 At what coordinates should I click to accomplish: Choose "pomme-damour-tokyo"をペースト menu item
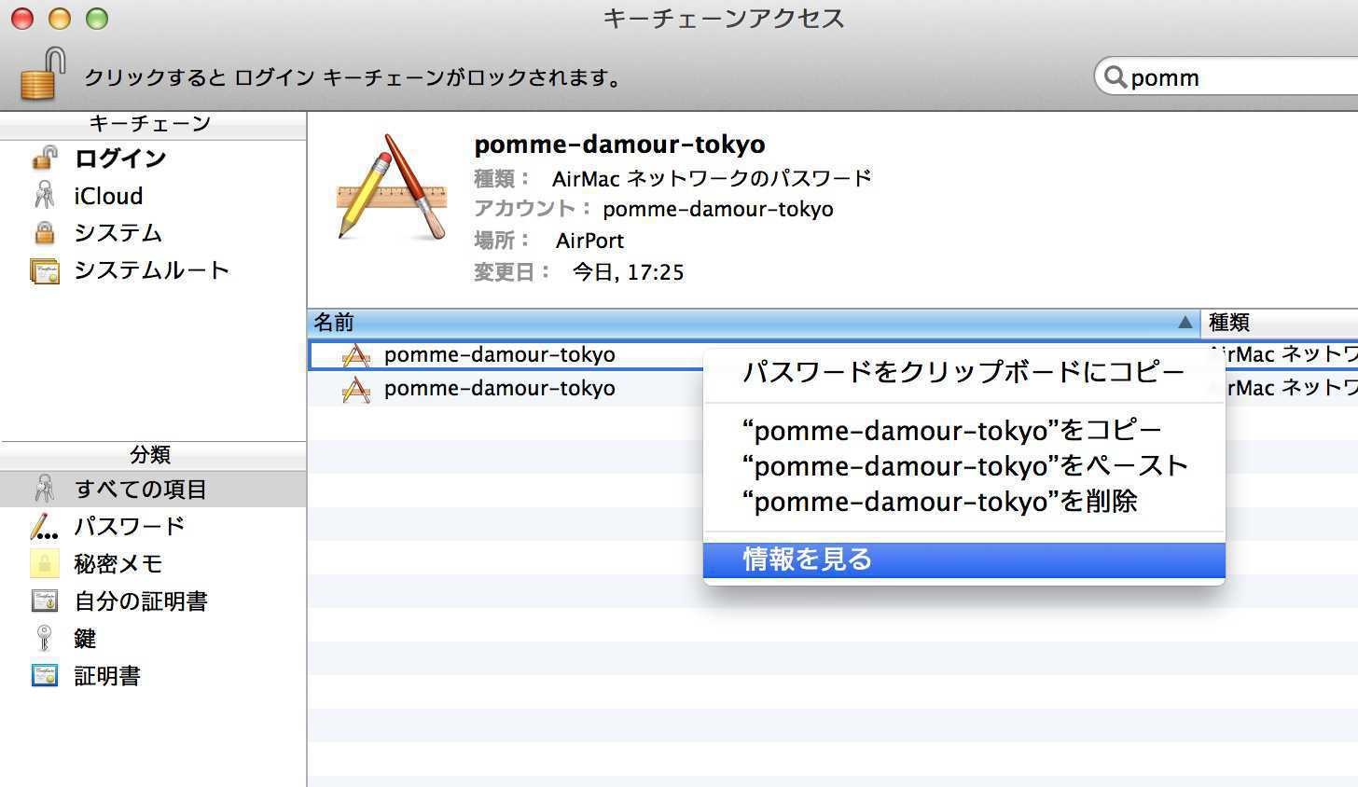click(x=963, y=466)
